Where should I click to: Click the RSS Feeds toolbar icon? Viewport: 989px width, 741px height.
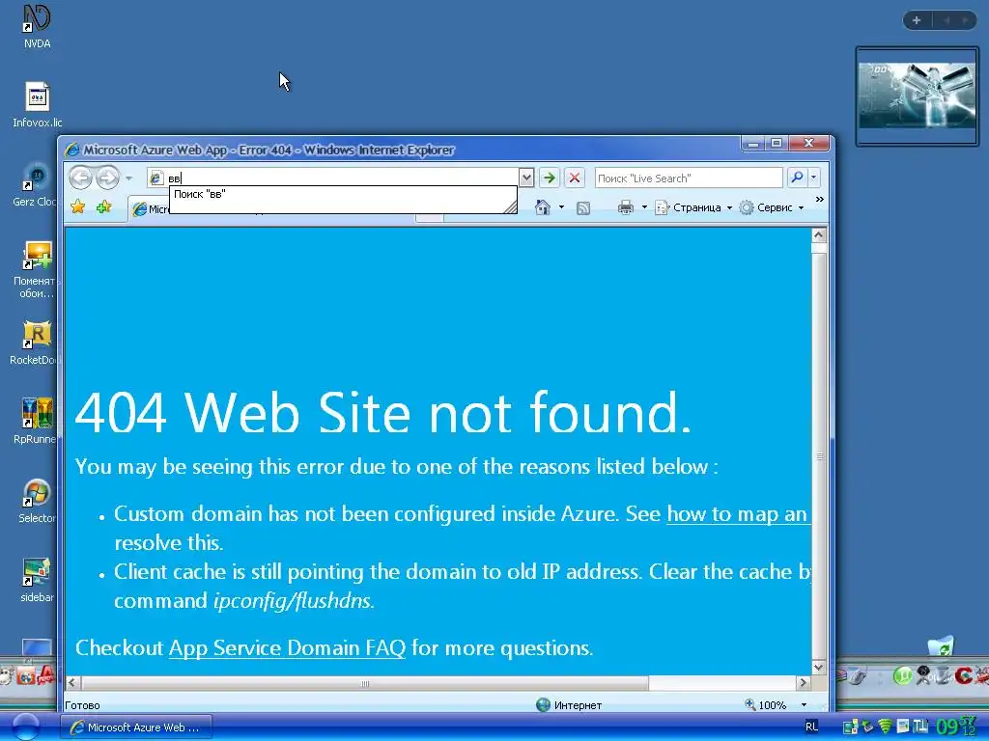583,208
